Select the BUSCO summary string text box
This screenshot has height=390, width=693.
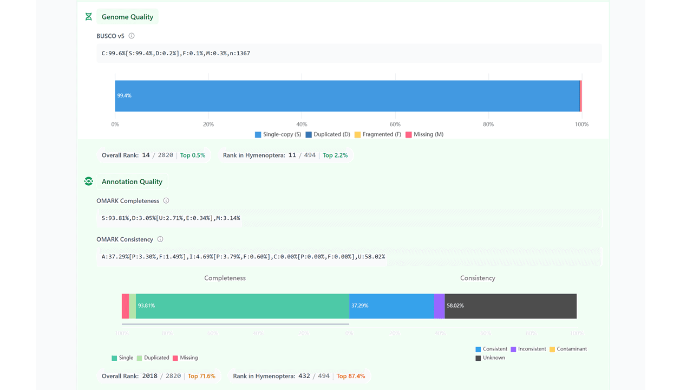click(349, 54)
